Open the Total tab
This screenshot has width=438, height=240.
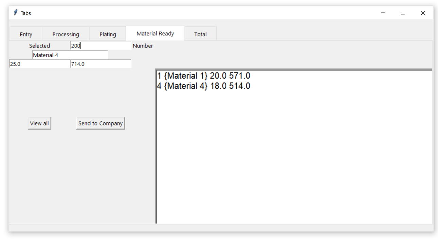coord(200,34)
